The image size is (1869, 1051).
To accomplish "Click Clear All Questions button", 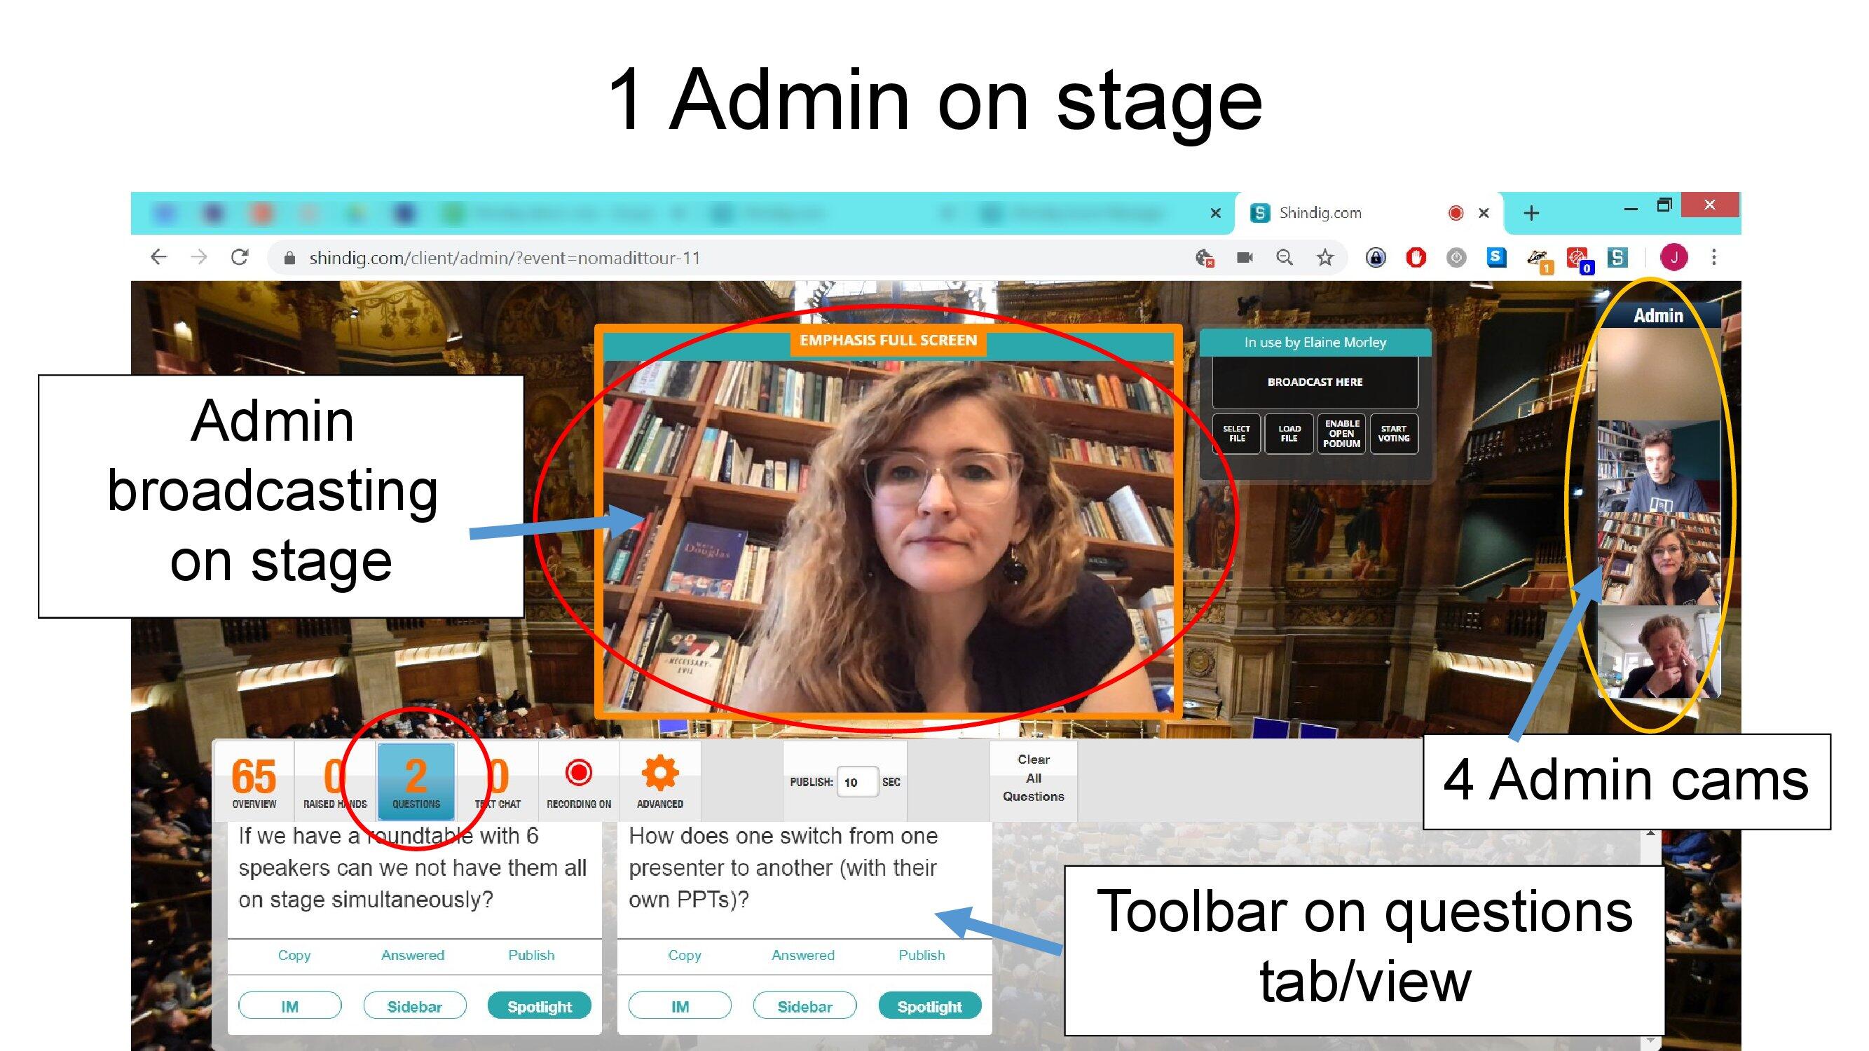I will (x=1033, y=778).
